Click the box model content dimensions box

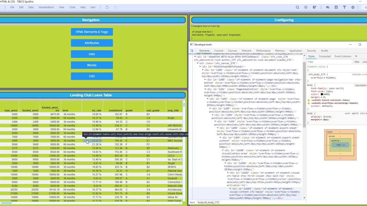pyautogui.click(x=340, y=145)
